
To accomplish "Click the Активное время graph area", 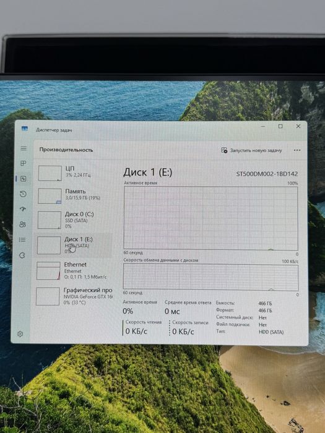I will coord(211,218).
